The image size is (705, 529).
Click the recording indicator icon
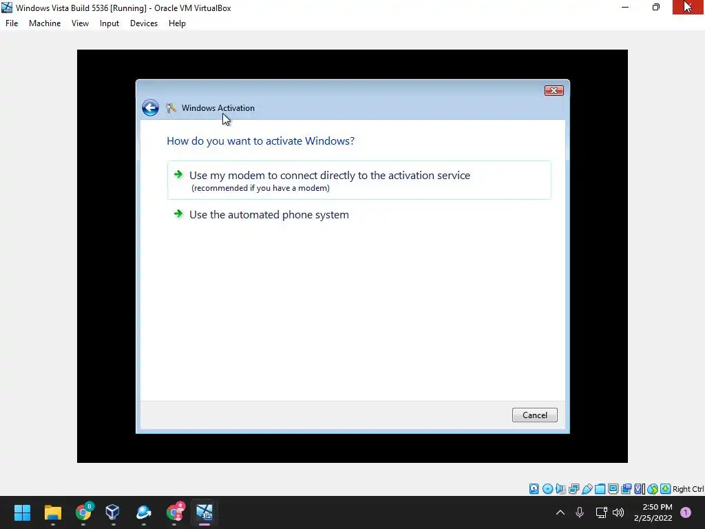[626, 489]
